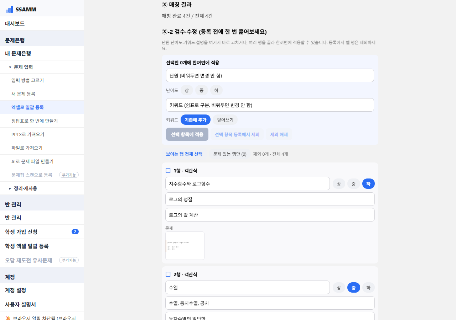
Task: Open 정답표로 한 번에 만들기
Action: tap(42, 121)
